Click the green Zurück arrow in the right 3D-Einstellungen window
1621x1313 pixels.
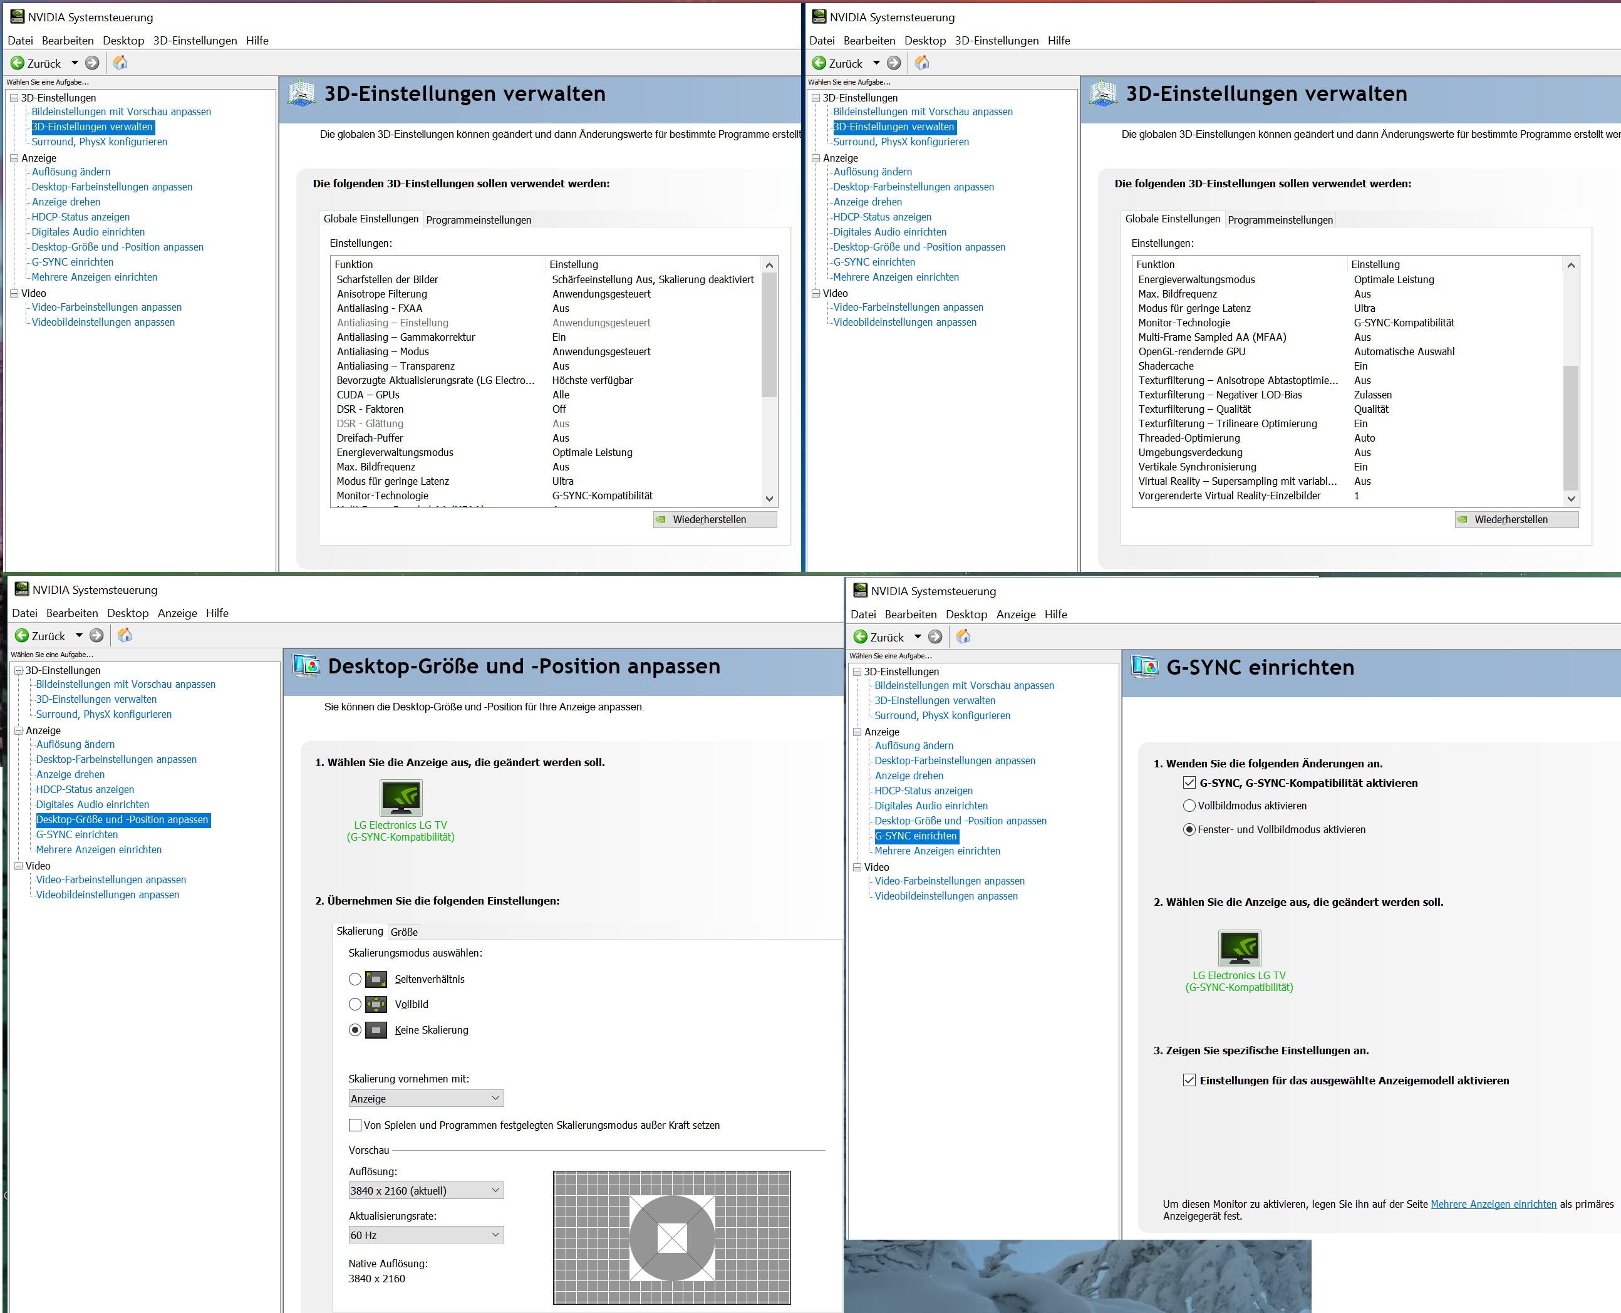tap(819, 63)
